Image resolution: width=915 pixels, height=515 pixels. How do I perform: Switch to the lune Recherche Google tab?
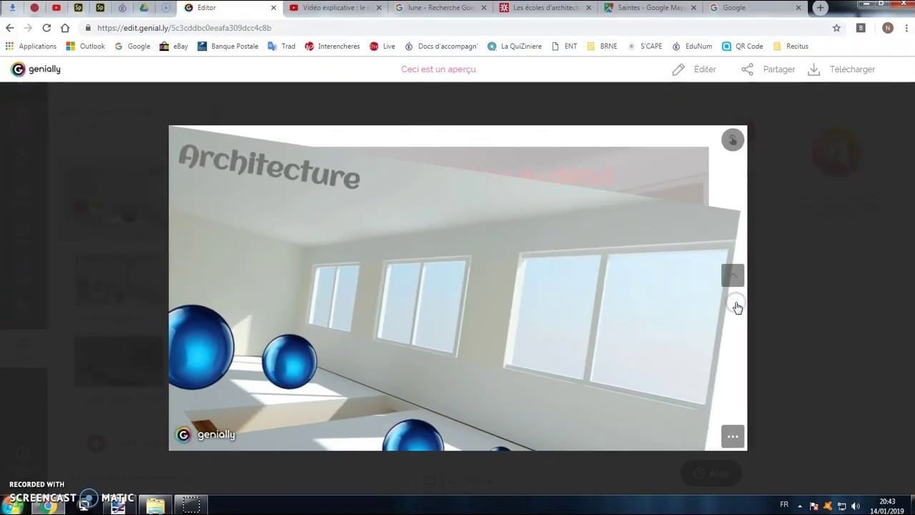pyautogui.click(x=441, y=8)
